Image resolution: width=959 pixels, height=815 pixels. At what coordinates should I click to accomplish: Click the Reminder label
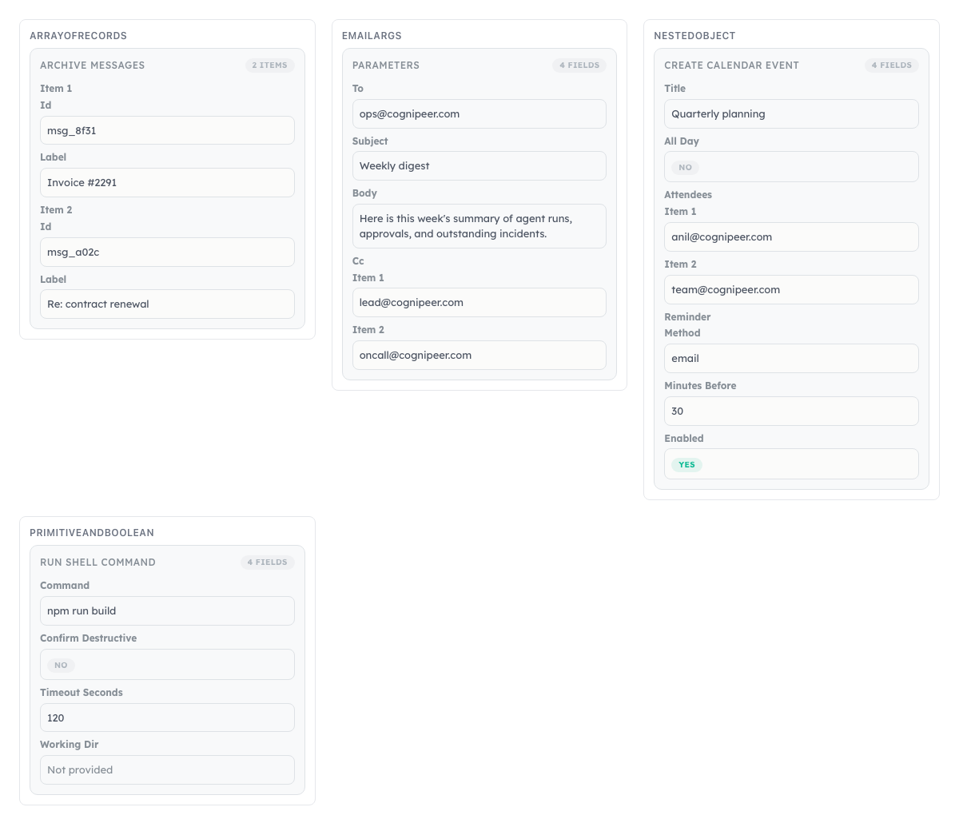pyautogui.click(x=687, y=316)
